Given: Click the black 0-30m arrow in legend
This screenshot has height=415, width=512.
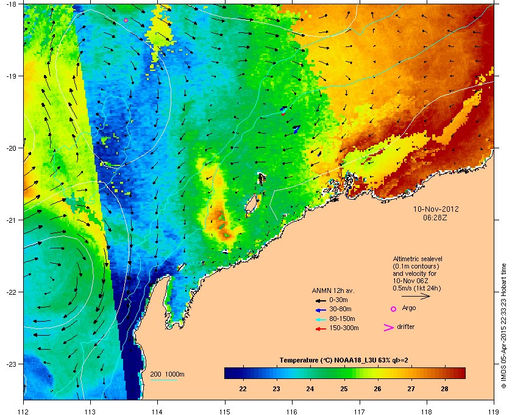Looking at the screenshot, I should (321, 300).
